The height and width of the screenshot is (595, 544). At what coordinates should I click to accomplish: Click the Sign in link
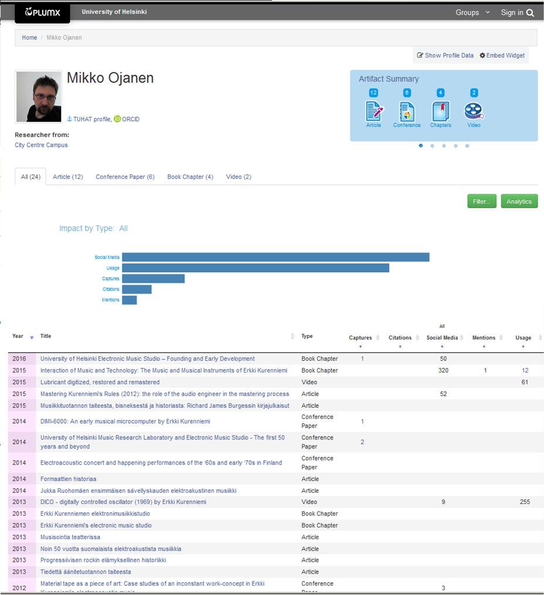tap(512, 12)
